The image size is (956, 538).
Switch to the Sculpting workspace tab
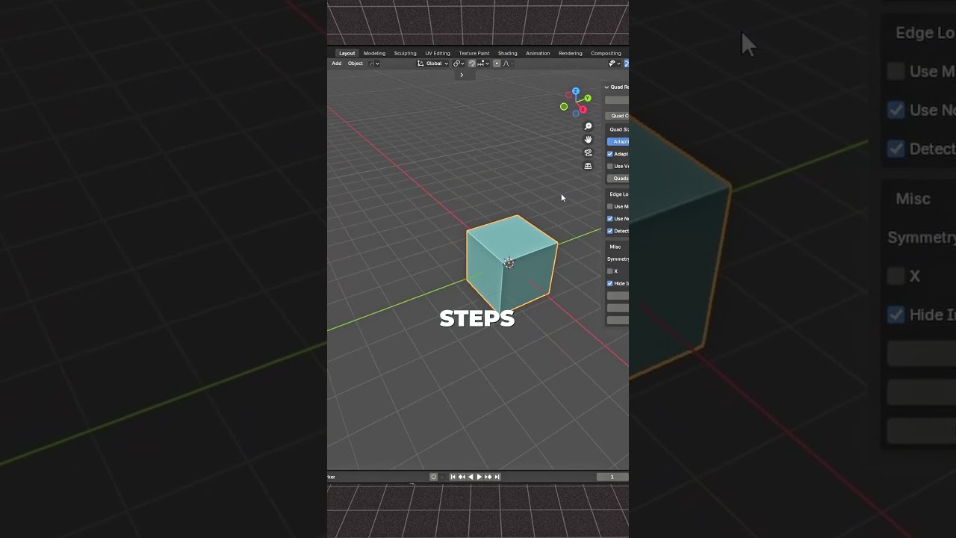pos(405,53)
